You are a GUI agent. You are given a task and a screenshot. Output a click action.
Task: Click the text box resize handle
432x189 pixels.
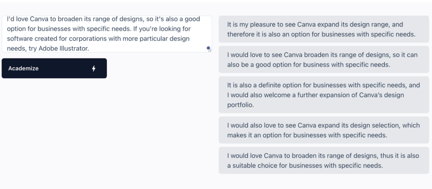click(211, 50)
